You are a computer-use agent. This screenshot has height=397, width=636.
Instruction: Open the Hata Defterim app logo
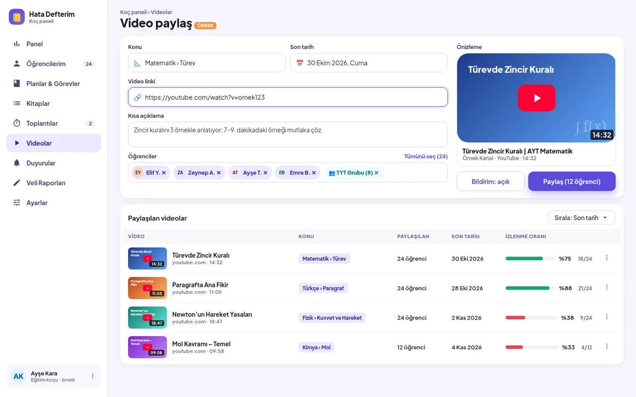[17, 17]
